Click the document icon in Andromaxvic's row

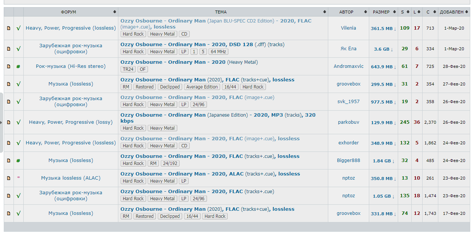point(9,66)
